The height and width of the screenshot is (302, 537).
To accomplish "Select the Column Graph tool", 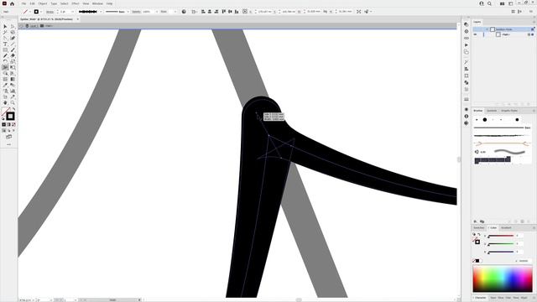I will coord(13,91).
